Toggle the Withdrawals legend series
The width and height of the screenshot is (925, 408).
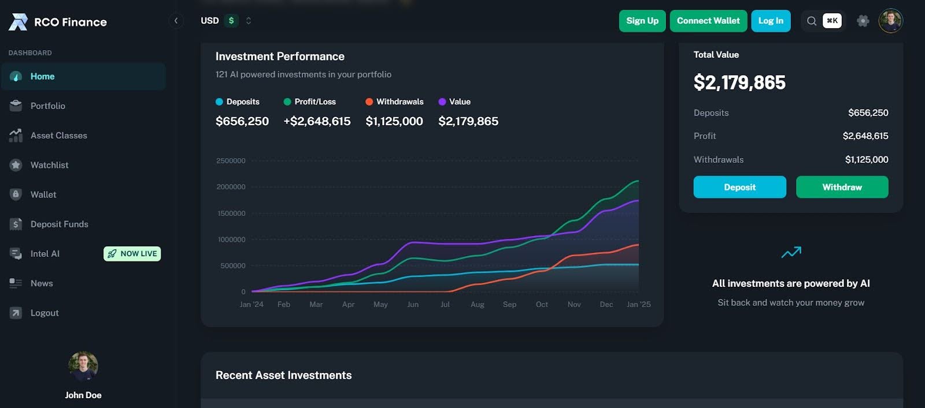(x=394, y=102)
